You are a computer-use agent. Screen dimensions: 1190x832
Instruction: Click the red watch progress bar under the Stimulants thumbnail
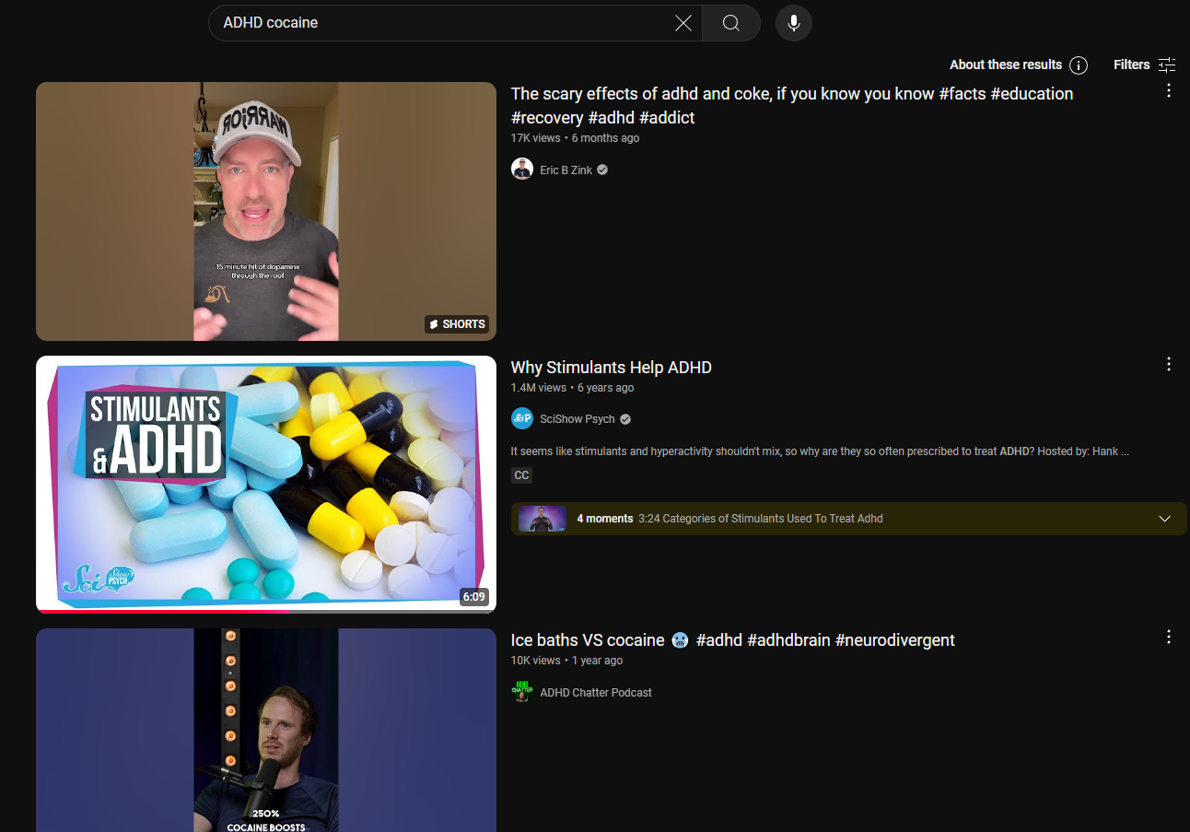(x=162, y=611)
